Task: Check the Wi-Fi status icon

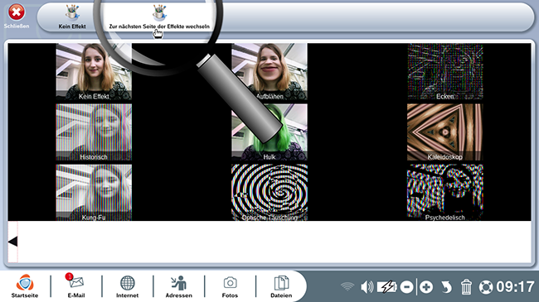Action: [x=347, y=286]
